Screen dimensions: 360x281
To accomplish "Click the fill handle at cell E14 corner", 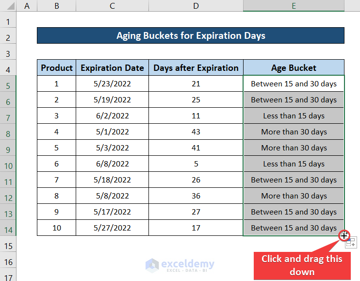I will tap(344, 236).
